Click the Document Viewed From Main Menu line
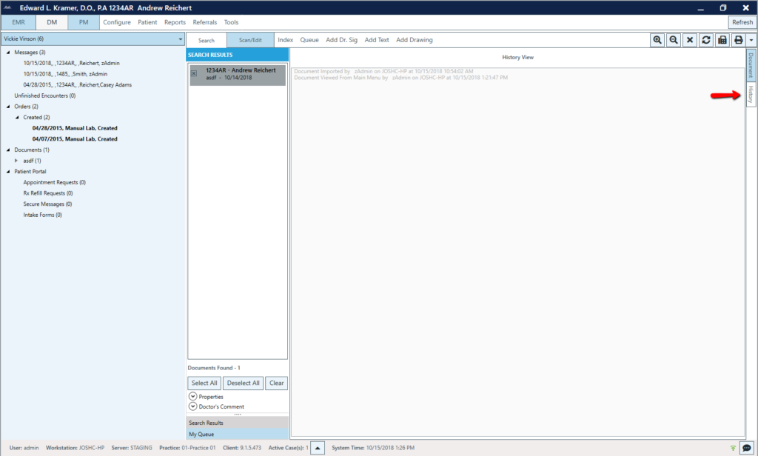This screenshot has width=758, height=456. click(400, 78)
